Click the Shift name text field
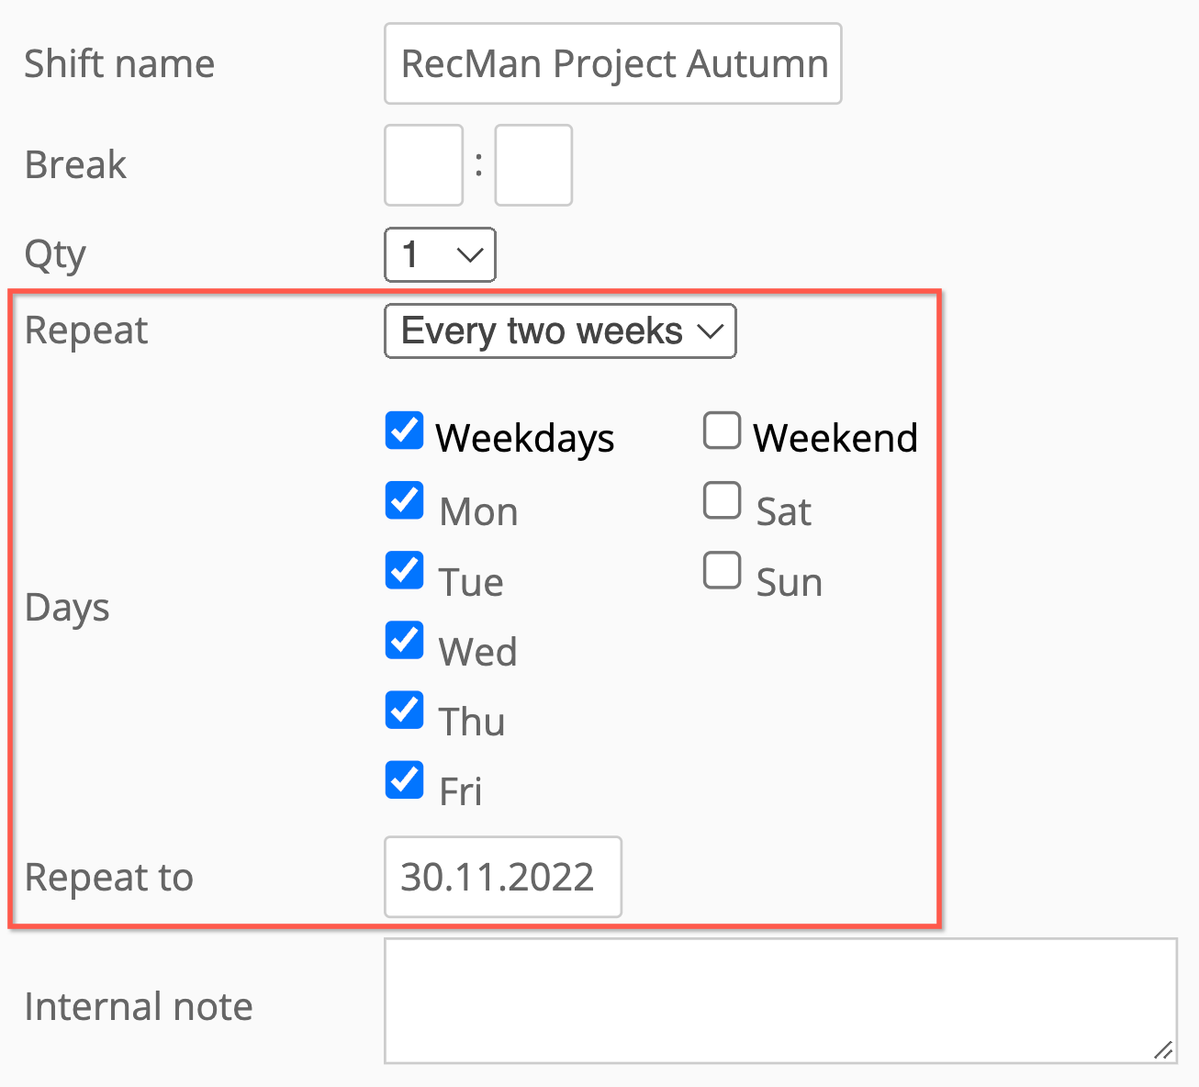This screenshot has width=1199, height=1087. click(612, 64)
